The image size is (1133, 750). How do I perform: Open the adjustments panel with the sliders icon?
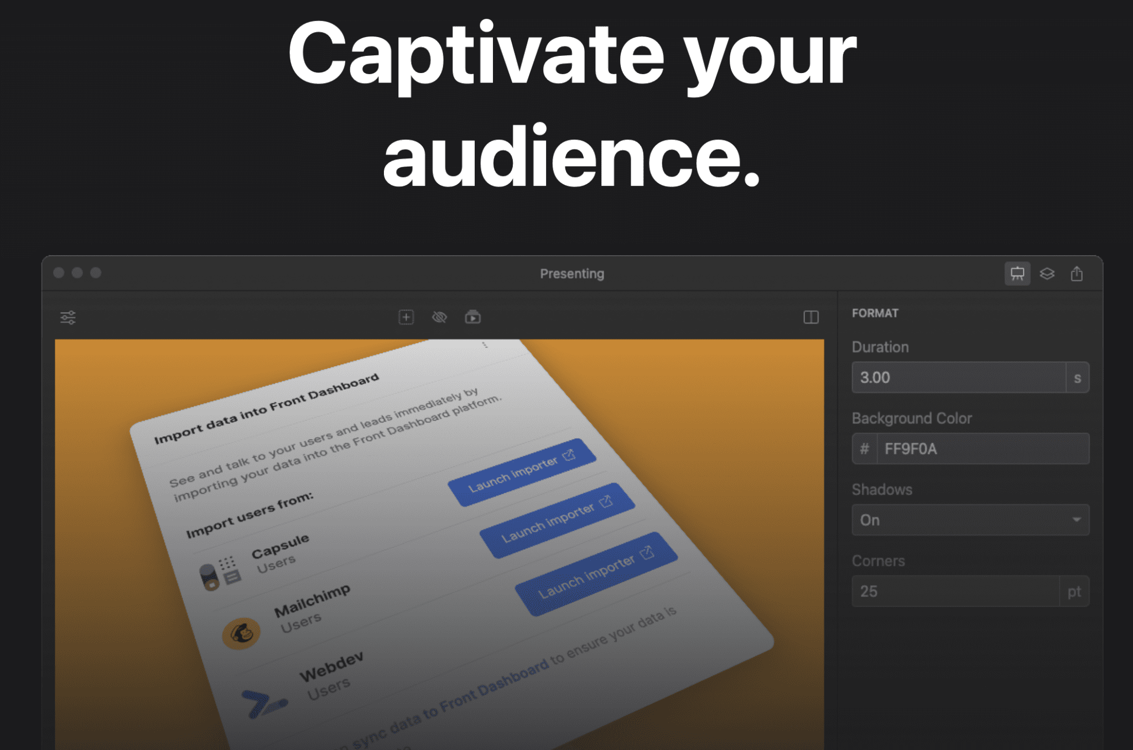67,317
